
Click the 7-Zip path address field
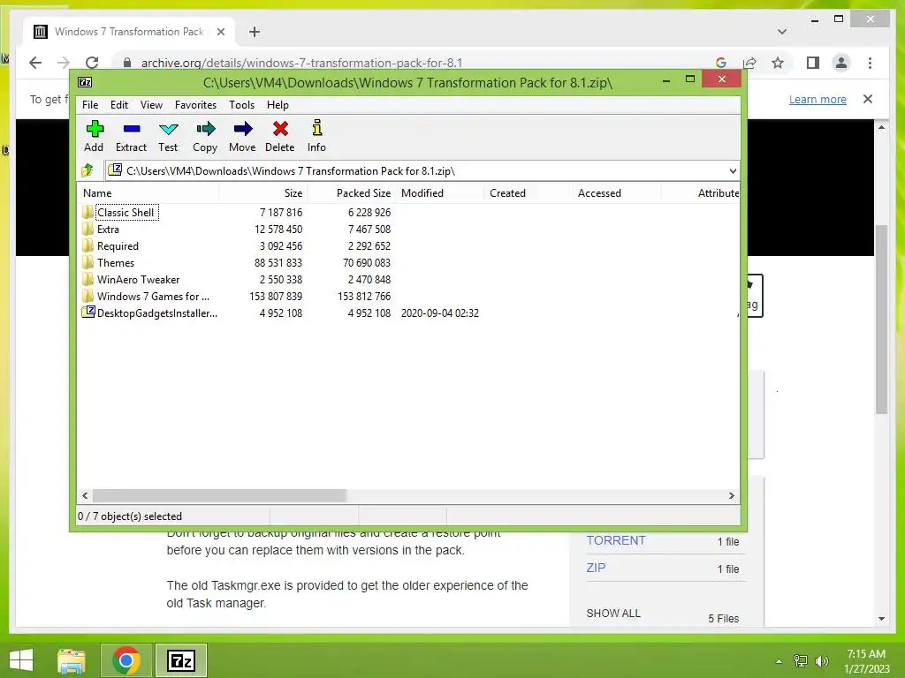coord(422,170)
